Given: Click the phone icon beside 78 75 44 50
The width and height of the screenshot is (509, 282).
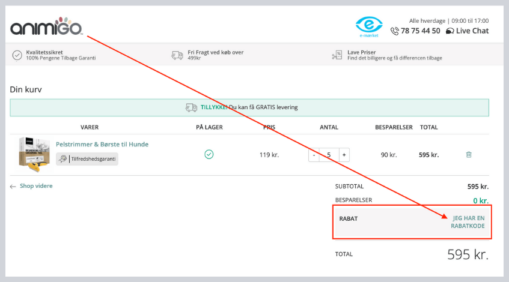Looking at the screenshot, I should (x=394, y=31).
